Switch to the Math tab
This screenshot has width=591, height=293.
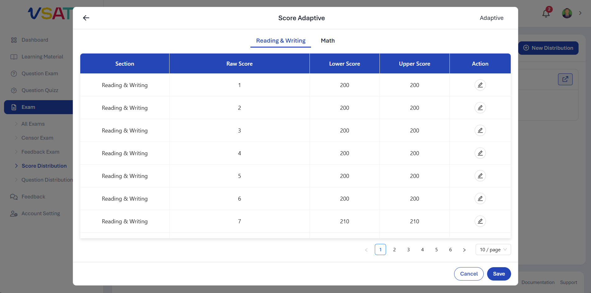click(328, 41)
